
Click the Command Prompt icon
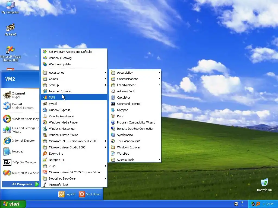[113, 104]
